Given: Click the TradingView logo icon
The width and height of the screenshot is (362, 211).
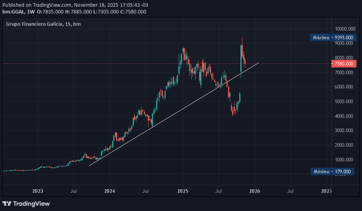Looking at the screenshot, I should click(x=7, y=203).
